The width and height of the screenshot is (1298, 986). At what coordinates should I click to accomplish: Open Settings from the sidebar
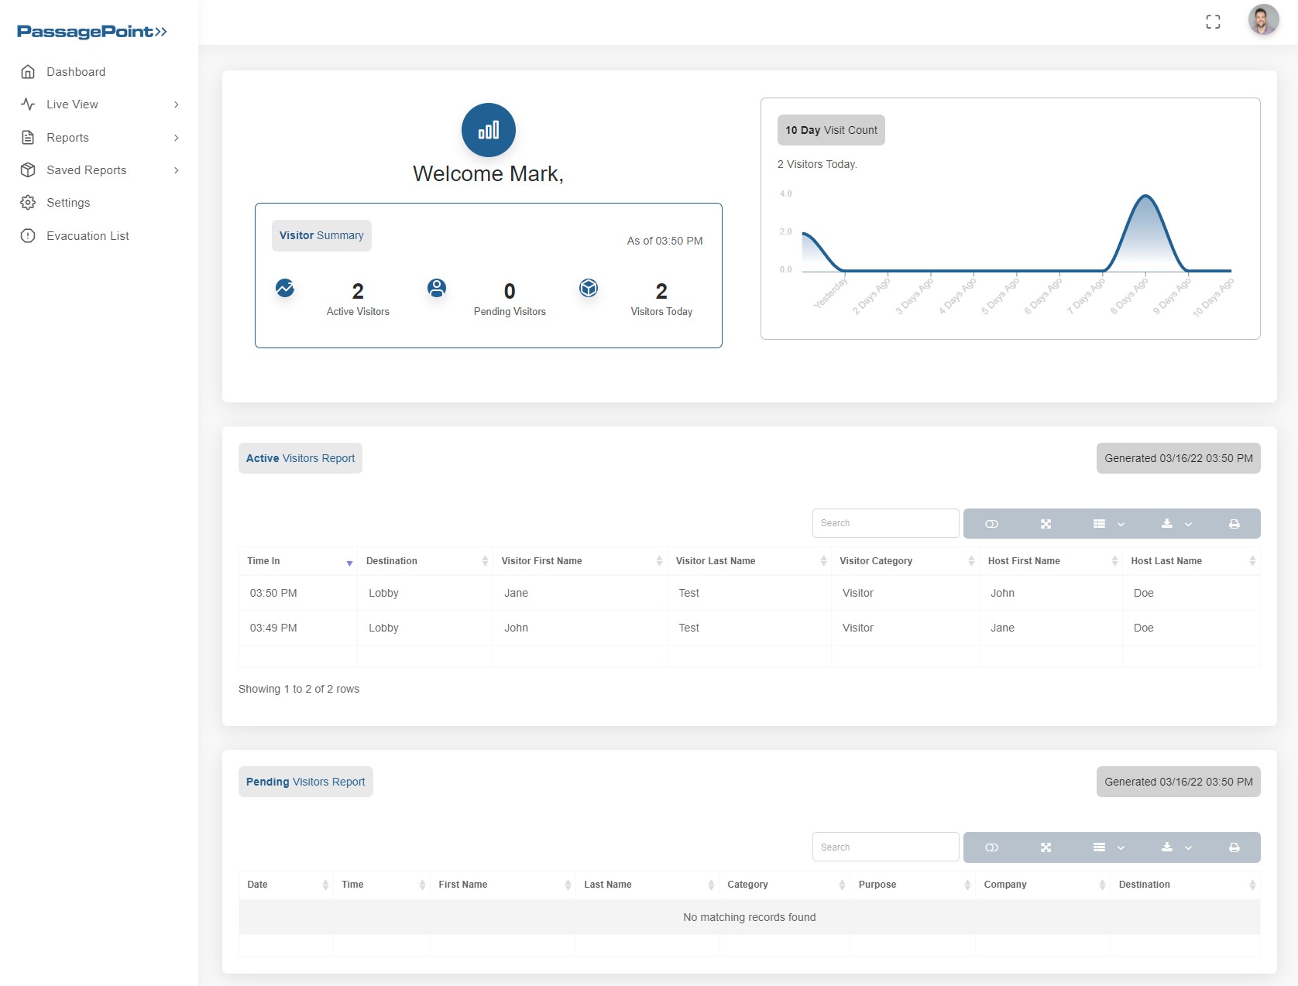tap(68, 203)
